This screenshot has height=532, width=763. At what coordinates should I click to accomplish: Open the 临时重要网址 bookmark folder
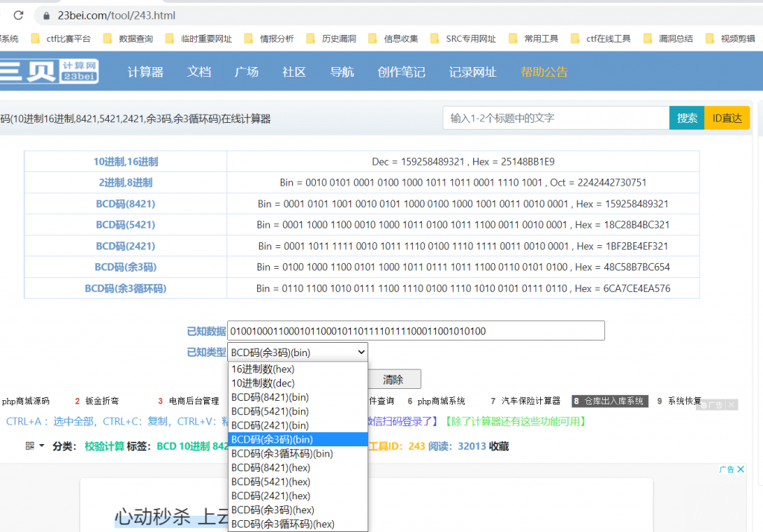click(x=198, y=39)
